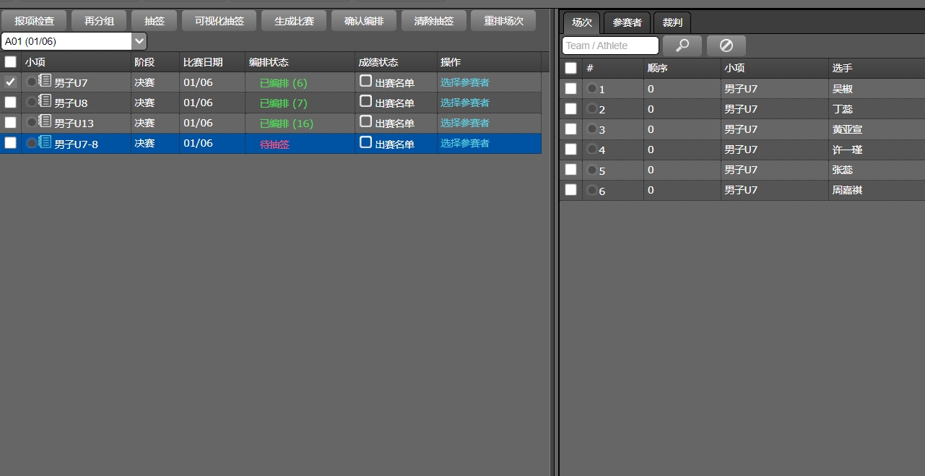Check the box for athlete 黄亚宣's row
This screenshot has height=476, width=925.
pos(571,129)
